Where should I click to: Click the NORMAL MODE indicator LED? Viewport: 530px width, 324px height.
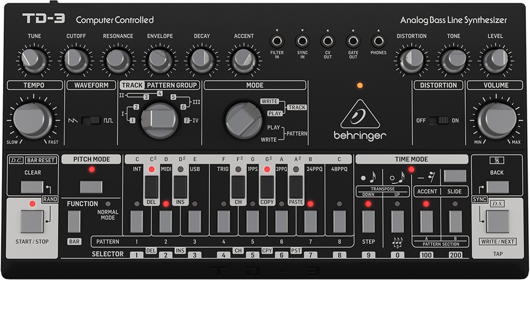click(108, 204)
